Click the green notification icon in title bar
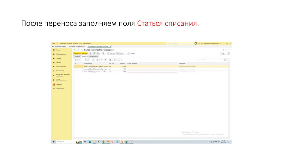The width and height of the screenshot is (283, 159). [x=195, y=43]
